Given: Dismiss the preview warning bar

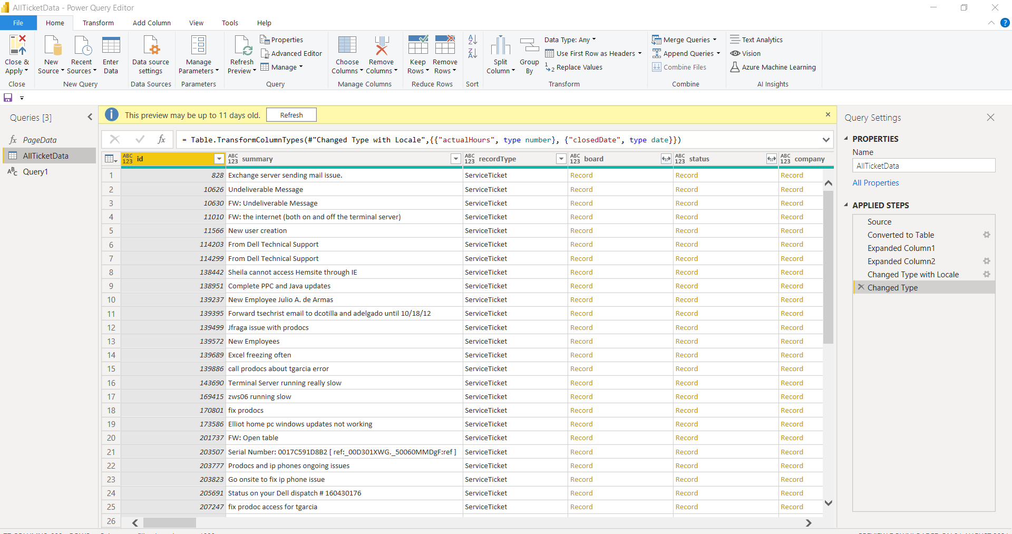Looking at the screenshot, I should click(828, 114).
